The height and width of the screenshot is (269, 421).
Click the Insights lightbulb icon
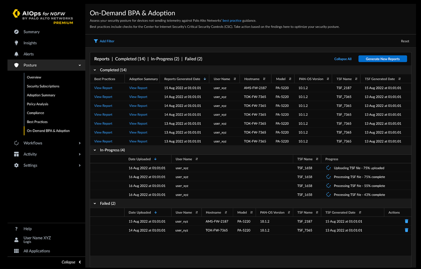(16, 43)
